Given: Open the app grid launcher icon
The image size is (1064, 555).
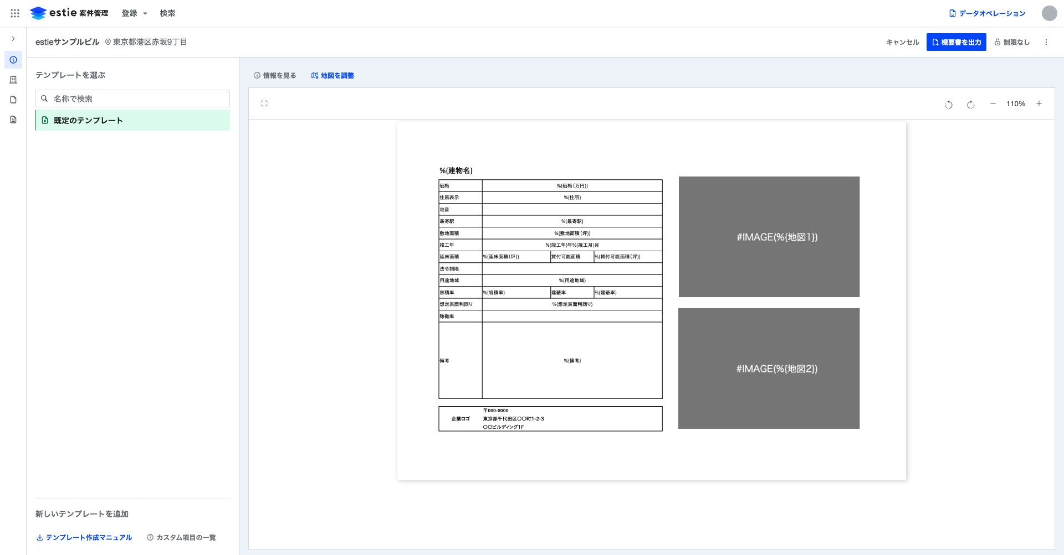Looking at the screenshot, I should 15,13.
